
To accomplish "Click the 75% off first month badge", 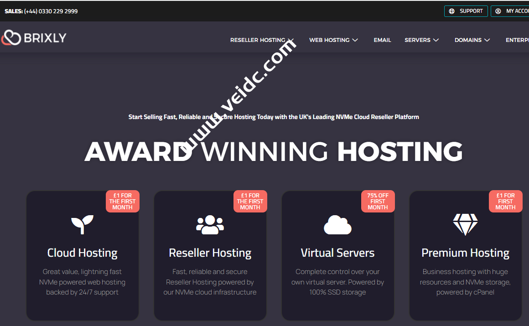I will [x=378, y=202].
